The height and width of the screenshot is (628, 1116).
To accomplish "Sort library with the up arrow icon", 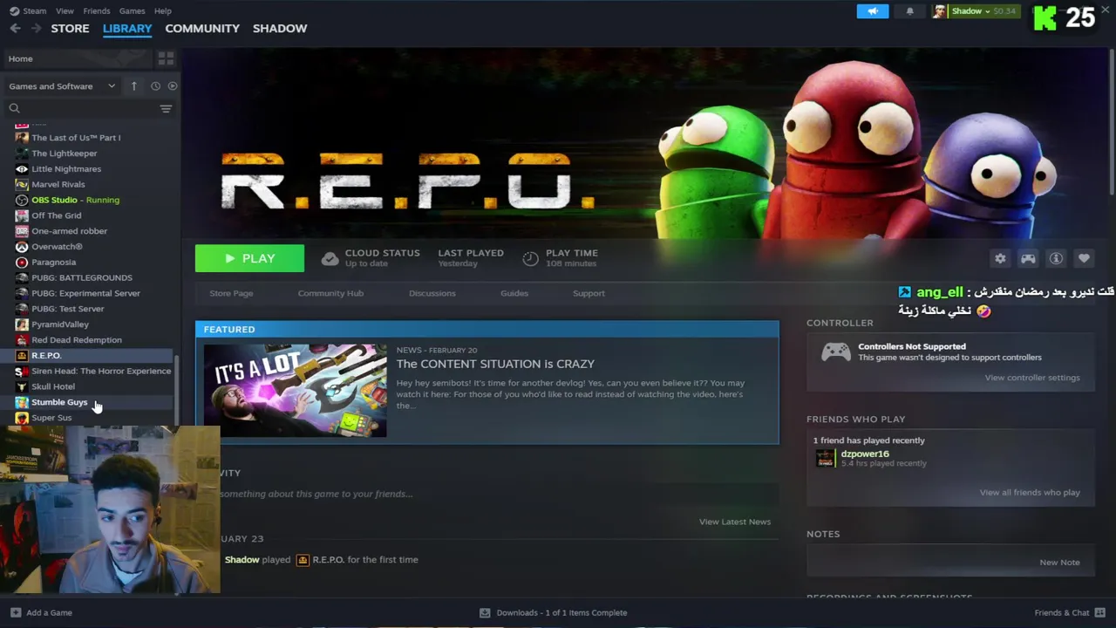I will click(x=133, y=86).
